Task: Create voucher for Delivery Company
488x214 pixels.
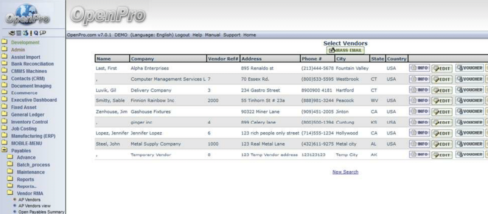Action: [x=469, y=90]
